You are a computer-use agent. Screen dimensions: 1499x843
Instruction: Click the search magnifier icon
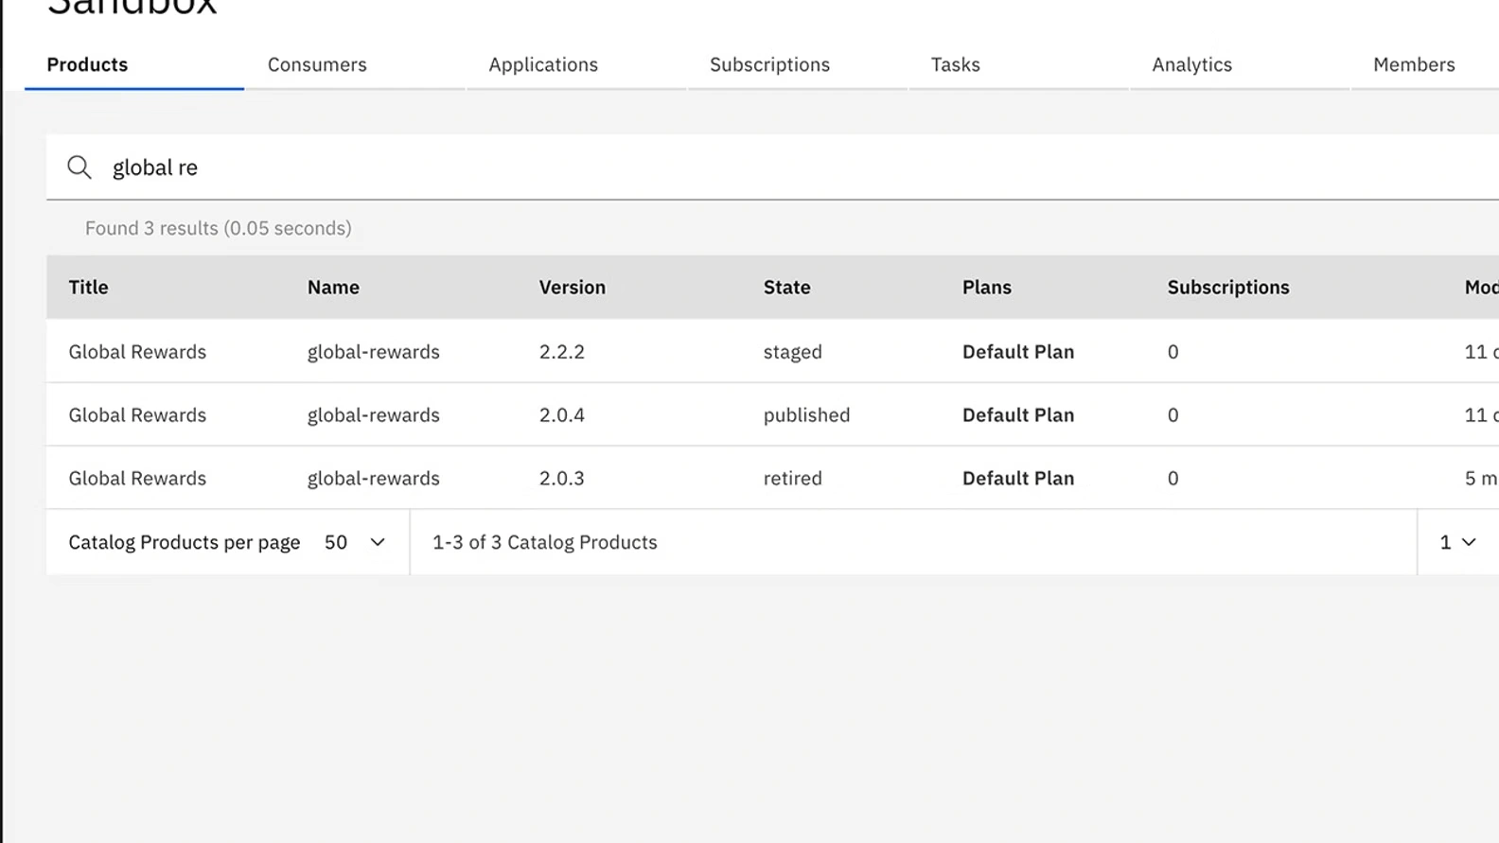click(79, 167)
